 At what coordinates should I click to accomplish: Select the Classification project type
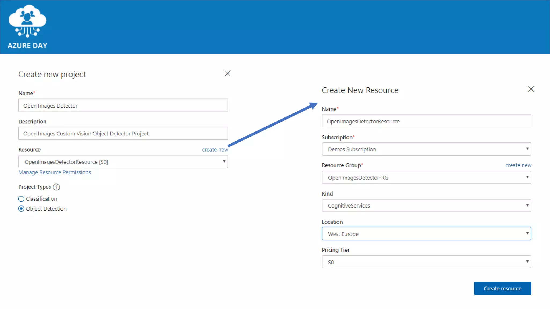(21, 199)
